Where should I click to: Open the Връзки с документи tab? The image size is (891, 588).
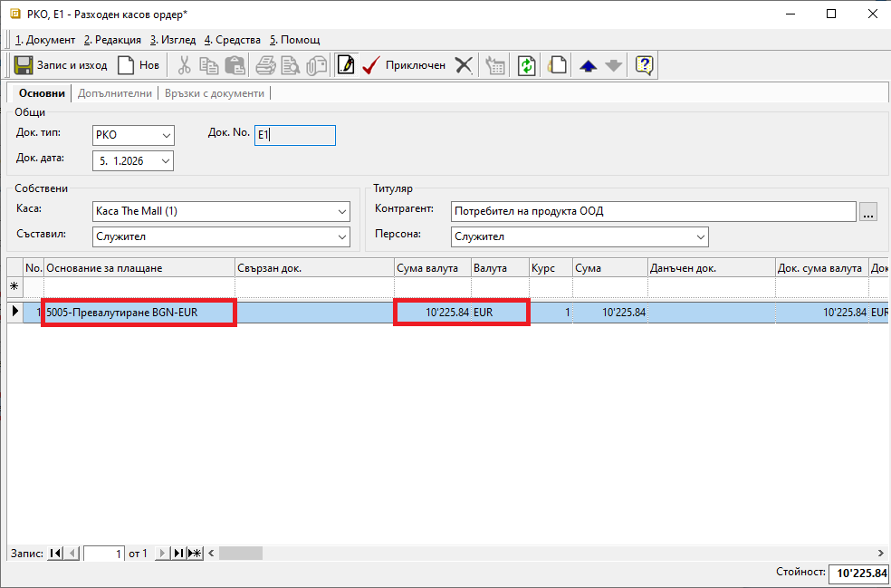coord(216,93)
